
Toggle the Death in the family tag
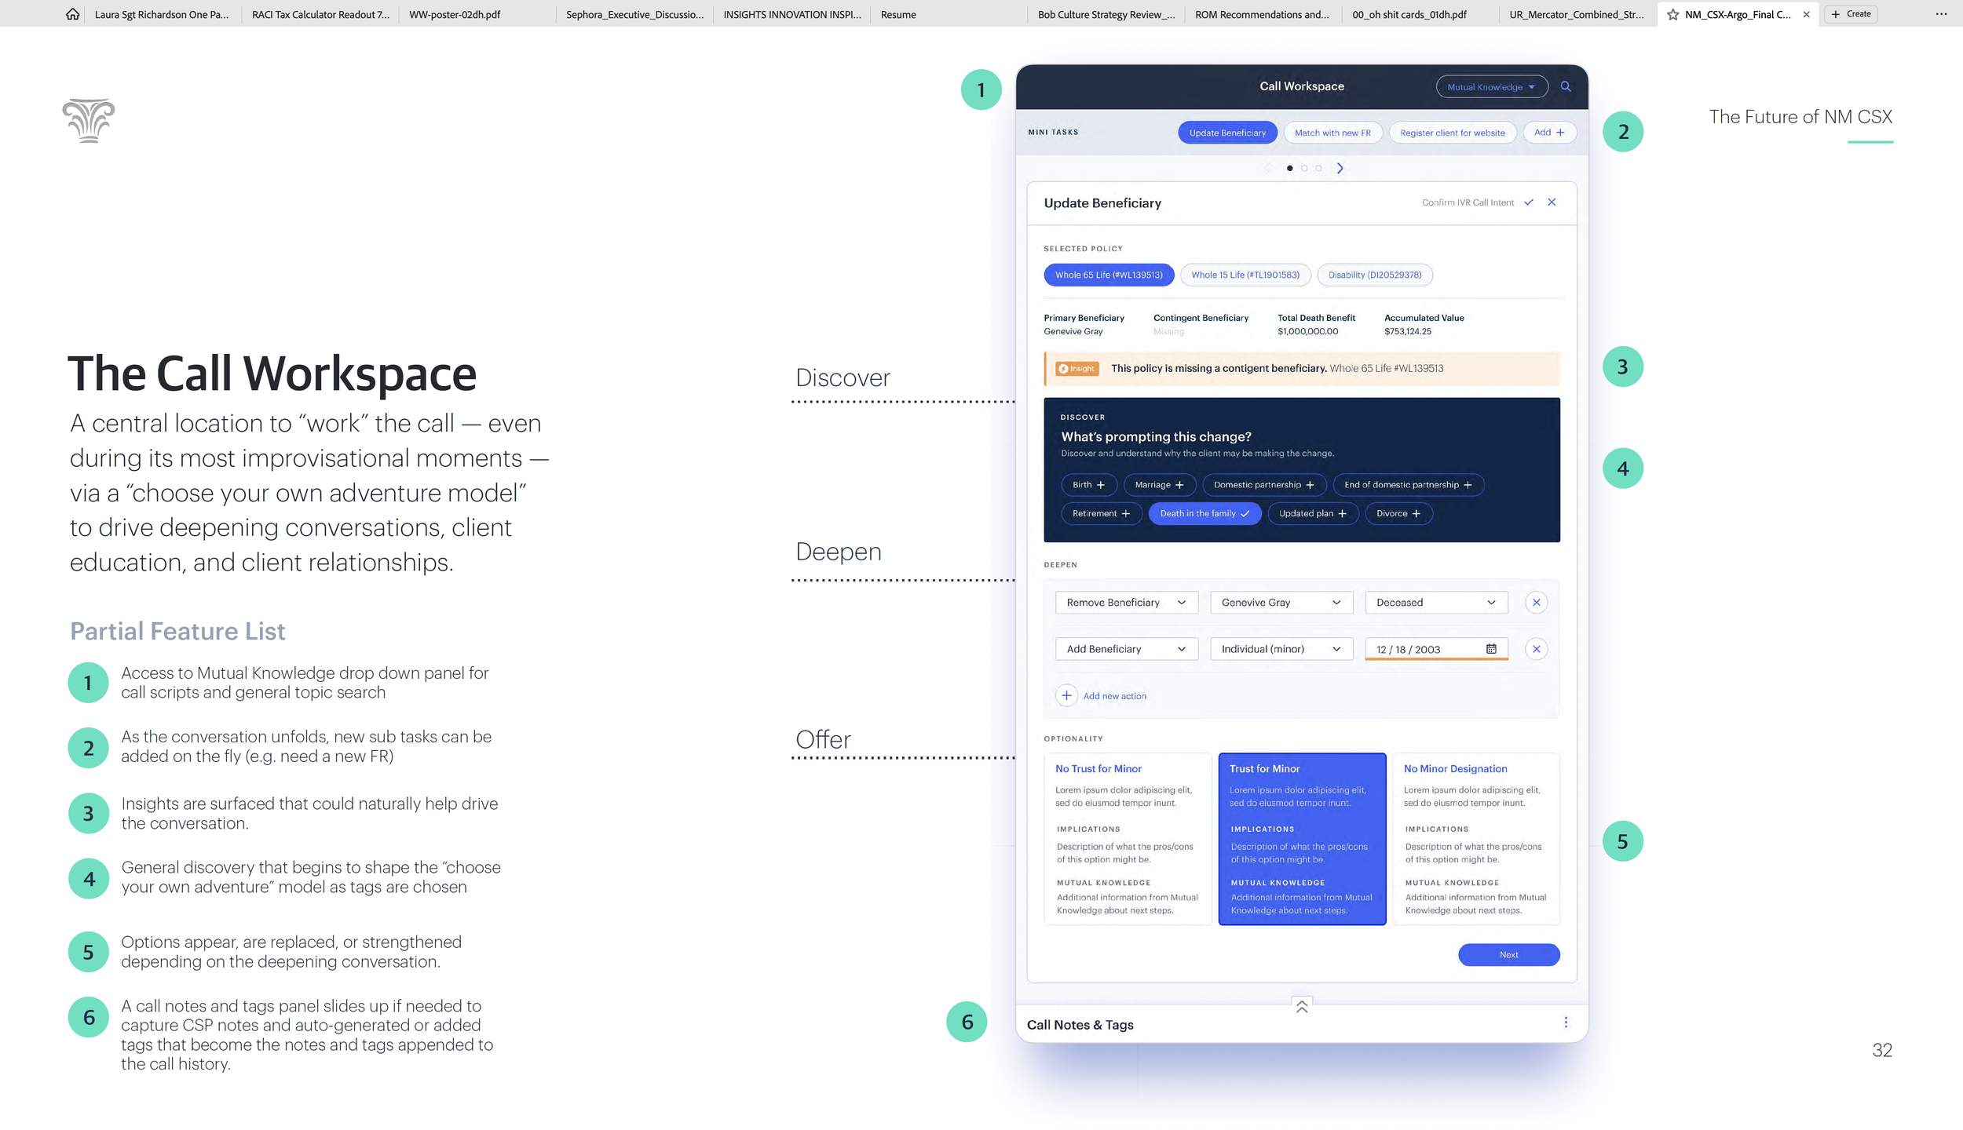(1204, 513)
